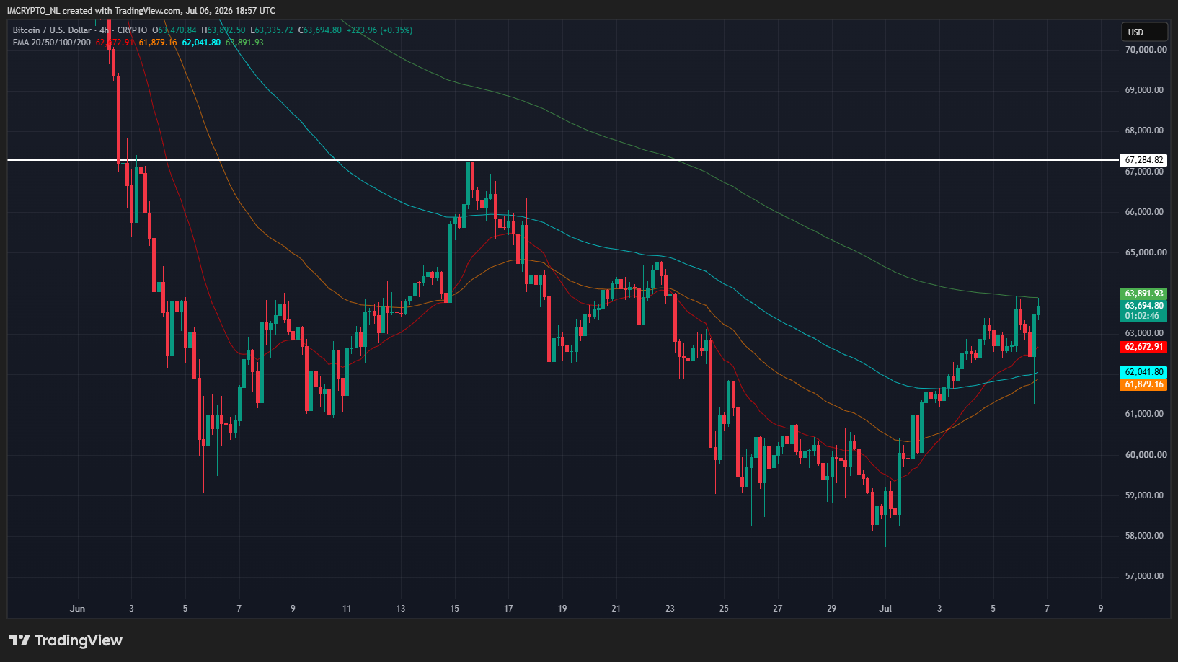Click the cyan 62,041.80 EMA 100 price tag
1178x662 pixels.
(1144, 372)
